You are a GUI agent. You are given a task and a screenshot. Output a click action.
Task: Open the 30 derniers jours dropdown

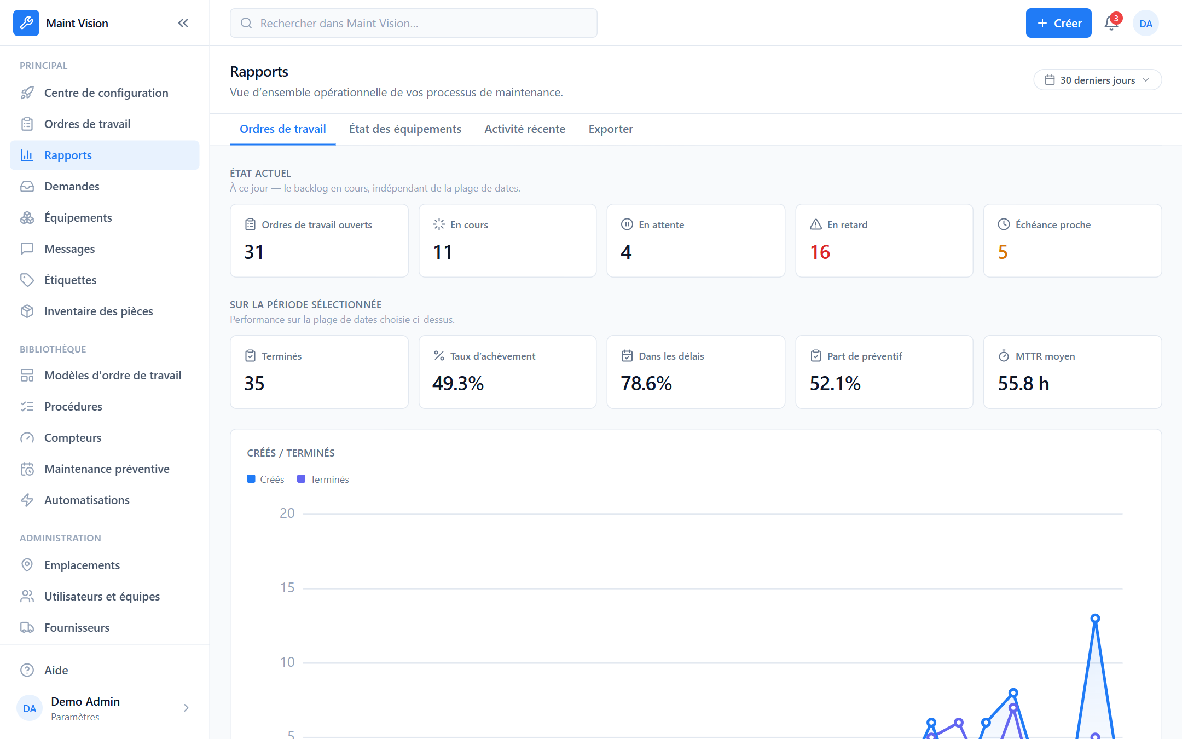pos(1097,80)
